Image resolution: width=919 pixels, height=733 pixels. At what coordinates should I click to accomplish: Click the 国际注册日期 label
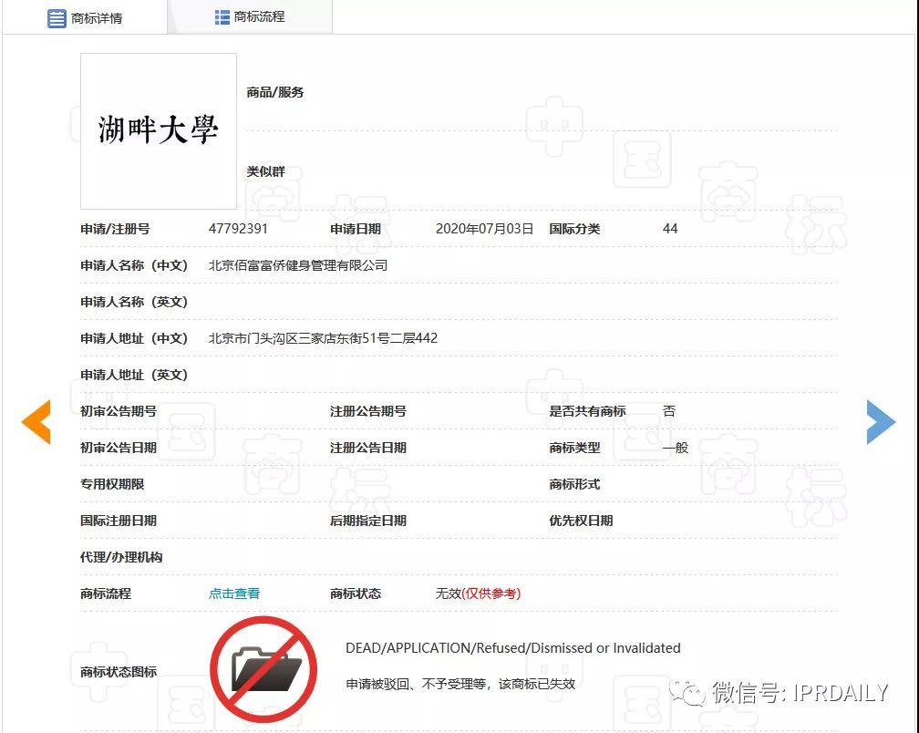119,521
